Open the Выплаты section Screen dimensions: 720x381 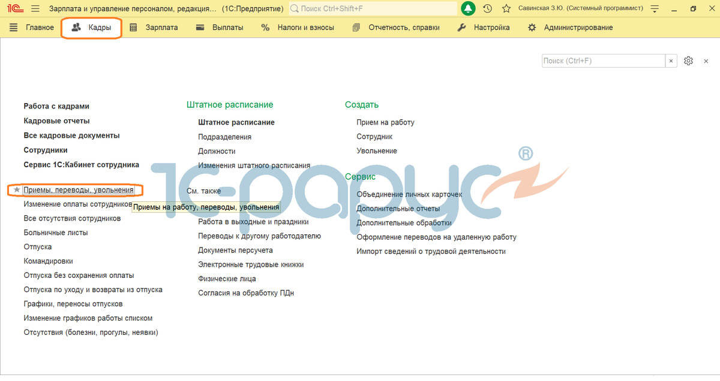220,28
